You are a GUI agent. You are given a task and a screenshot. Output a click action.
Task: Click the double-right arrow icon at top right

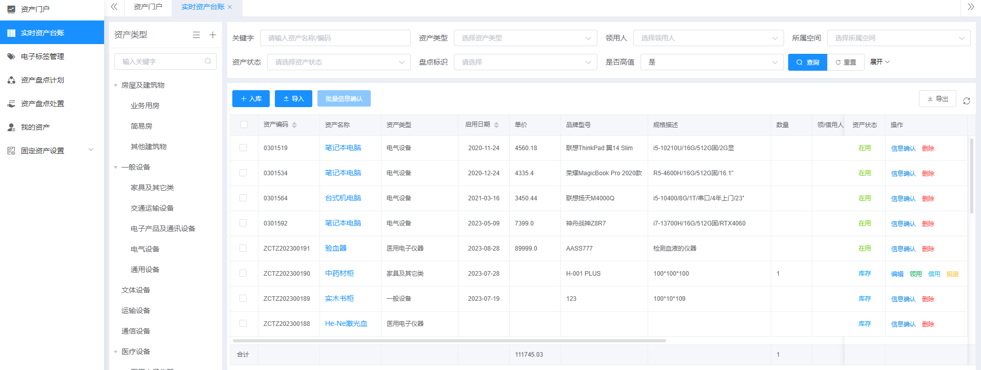(970, 7)
